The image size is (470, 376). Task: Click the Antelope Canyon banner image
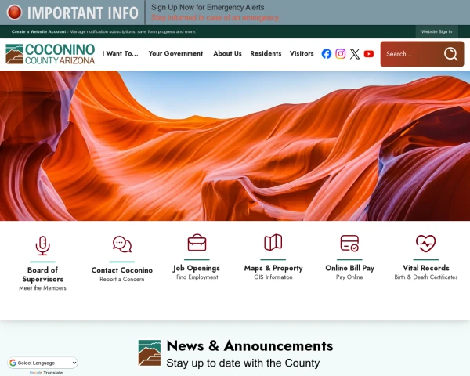tap(235, 146)
